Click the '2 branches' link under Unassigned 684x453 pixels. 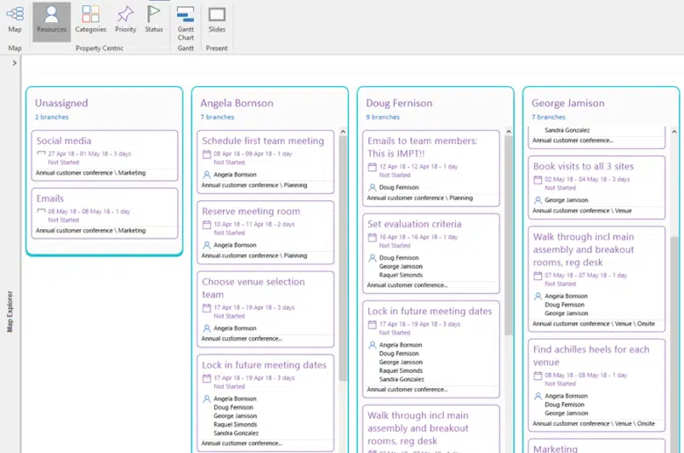click(52, 117)
